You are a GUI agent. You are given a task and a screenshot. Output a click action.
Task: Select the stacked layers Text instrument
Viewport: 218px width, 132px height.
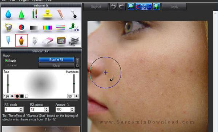point(74,41)
